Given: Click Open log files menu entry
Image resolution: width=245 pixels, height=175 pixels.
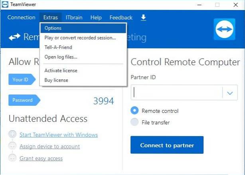Looking at the screenshot, I should tap(61, 57).
